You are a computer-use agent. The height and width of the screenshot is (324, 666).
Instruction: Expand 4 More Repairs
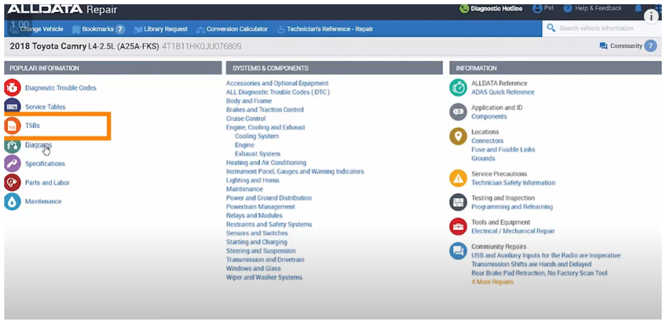coord(492,282)
